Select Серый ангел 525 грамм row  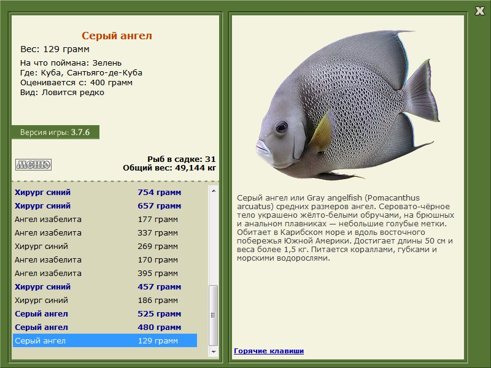[x=104, y=313]
